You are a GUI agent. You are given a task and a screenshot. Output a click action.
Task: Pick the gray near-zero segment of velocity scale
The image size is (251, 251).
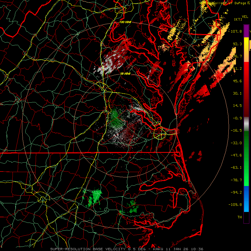tap(246, 124)
